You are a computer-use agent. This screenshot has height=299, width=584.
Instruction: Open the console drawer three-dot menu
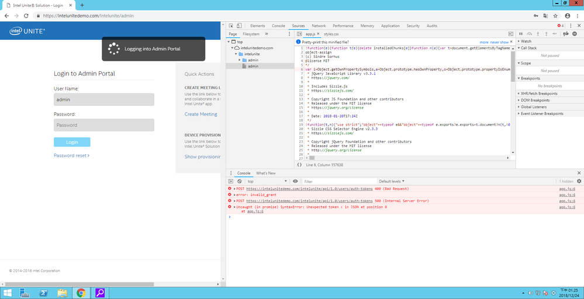tap(231, 173)
